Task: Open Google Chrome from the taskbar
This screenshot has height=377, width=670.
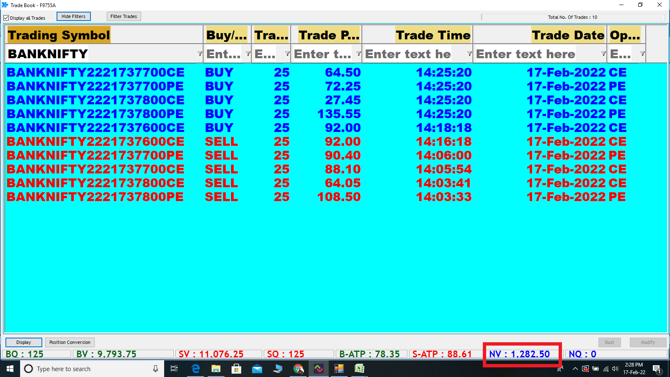Action: point(298,369)
